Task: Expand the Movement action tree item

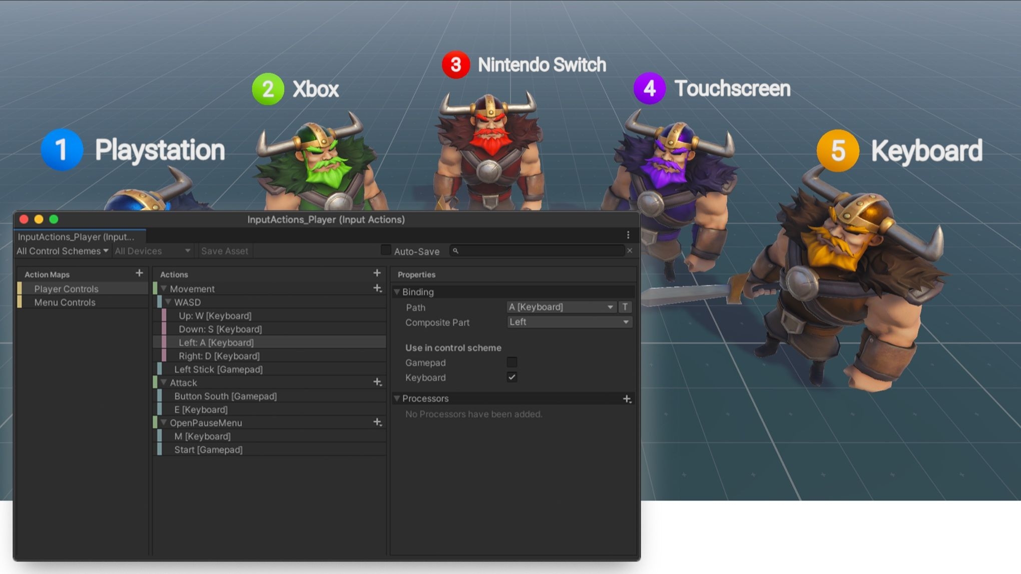Action: point(163,289)
